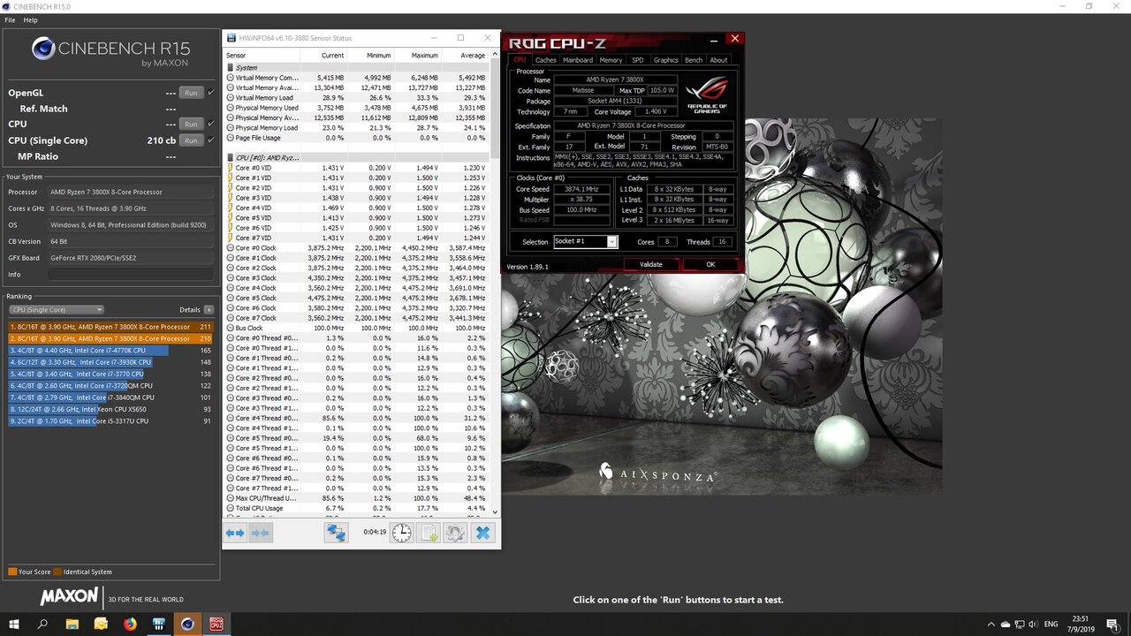This screenshot has width=1131, height=636.
Task: Click HWiNFO Sensor column header
Action: click(x=261, y=55)
